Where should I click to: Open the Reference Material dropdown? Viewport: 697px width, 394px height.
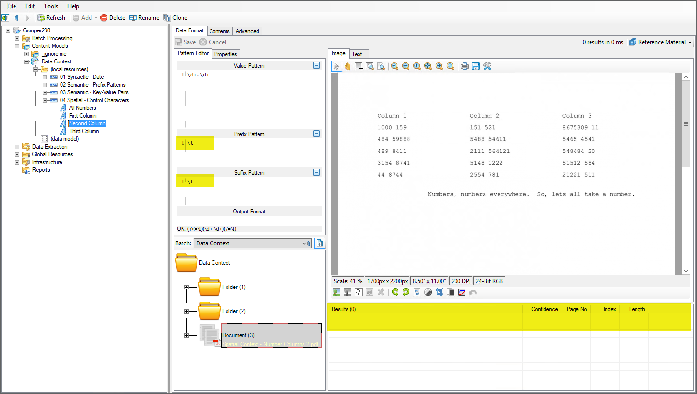click(661, 42)
